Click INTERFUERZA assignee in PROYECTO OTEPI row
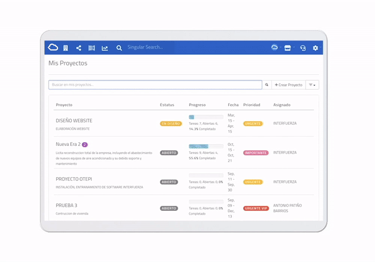This screenshot has height=262, width=375. (285, 182)
